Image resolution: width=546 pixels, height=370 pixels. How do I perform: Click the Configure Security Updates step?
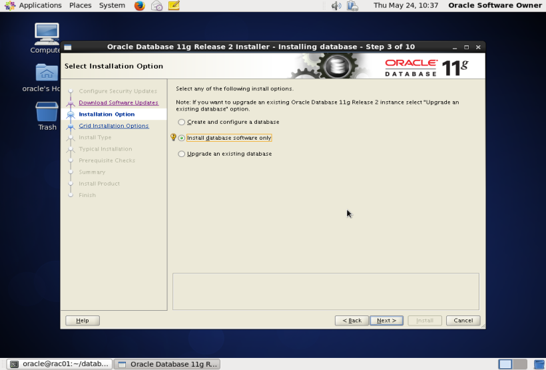coord(118,91)
